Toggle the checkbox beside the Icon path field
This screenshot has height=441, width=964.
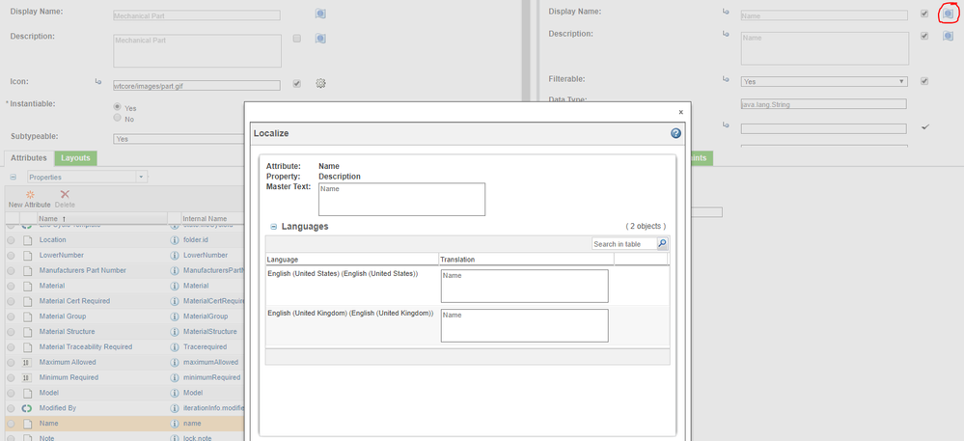tap(297, 84)
